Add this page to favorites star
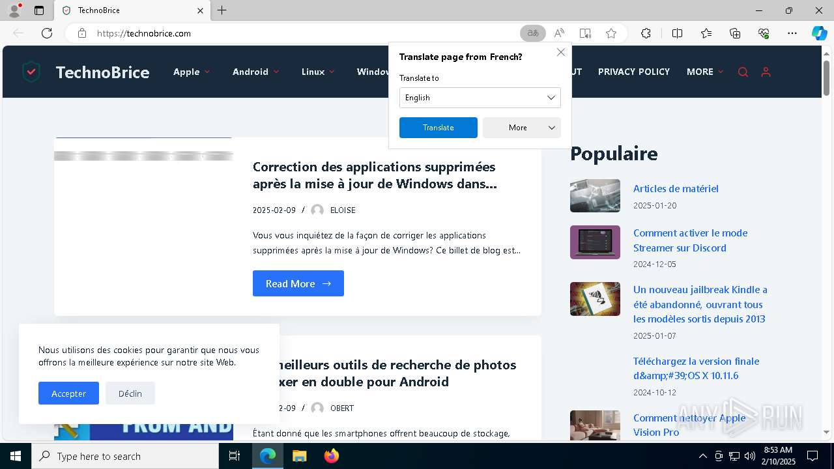This screenshot has width=834, height=469. [611, 33]
